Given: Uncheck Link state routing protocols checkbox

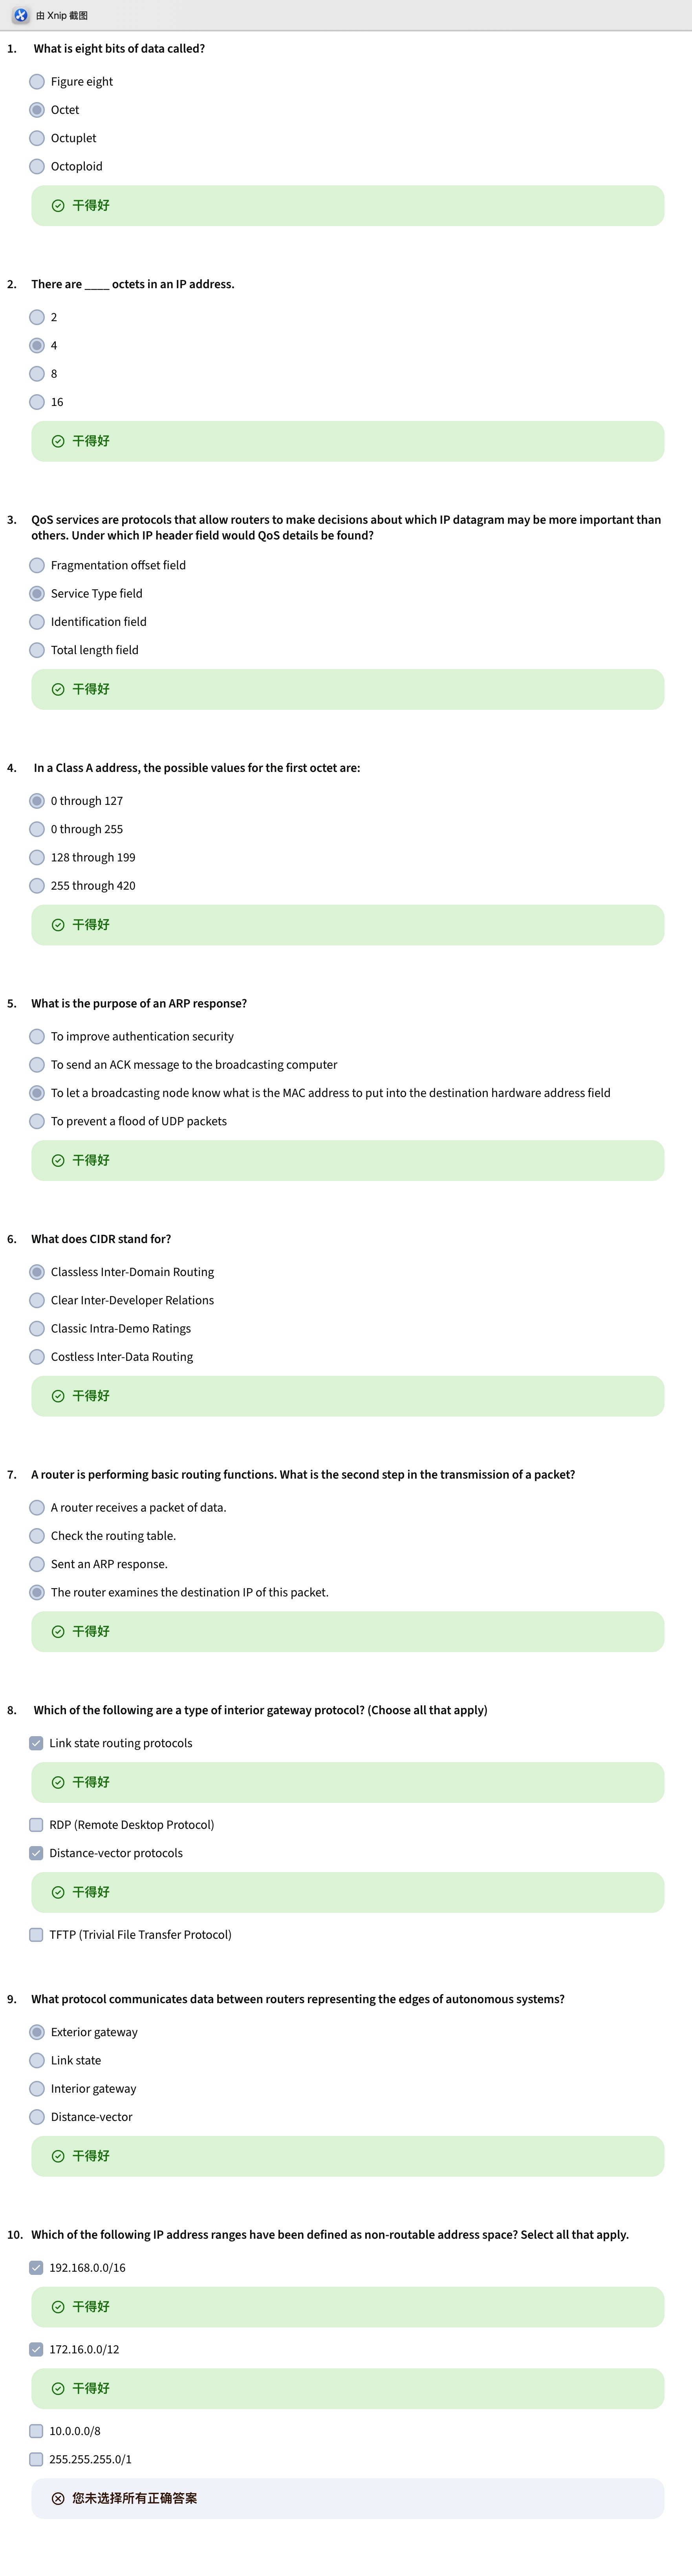Looking at the screenshot, I should pos(36,1742).
